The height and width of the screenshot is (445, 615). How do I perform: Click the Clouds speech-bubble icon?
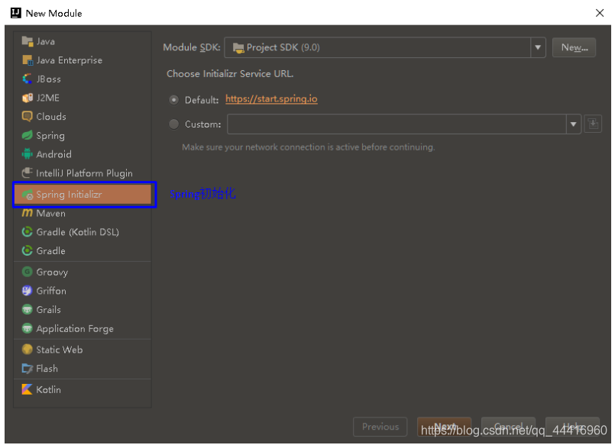coord(27,116)
